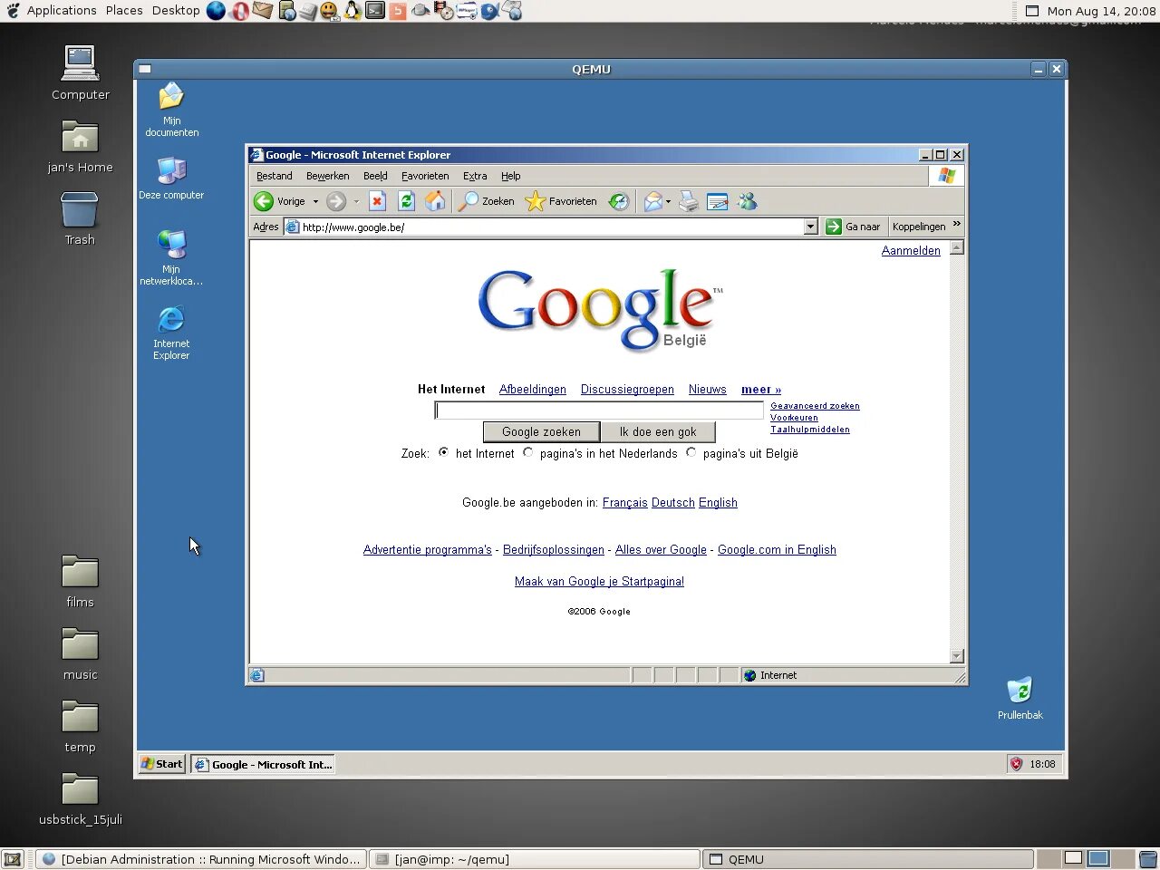Viewport: 1160px width, 870px height.
Task: Launch Internet Explorer desktop icon
Action: click(x=171, y=333)
